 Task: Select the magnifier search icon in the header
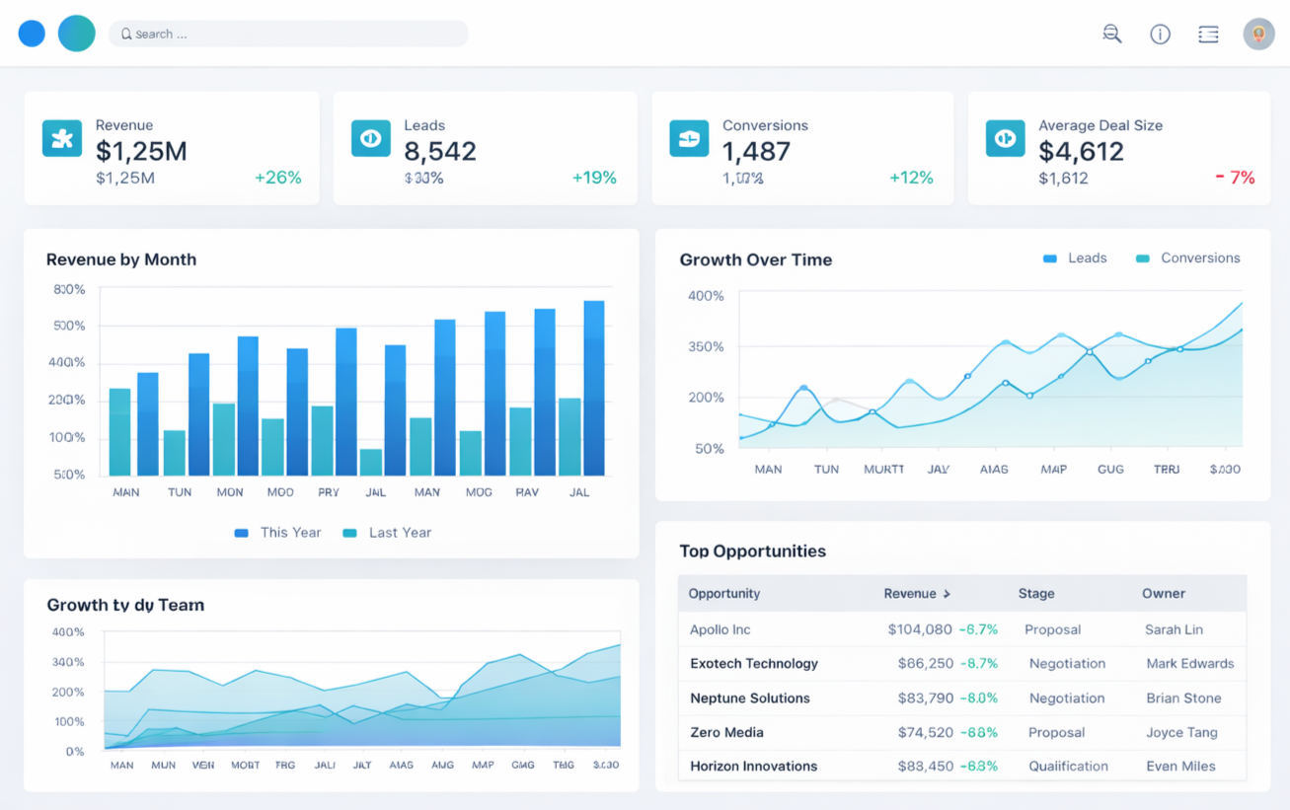point(1111,33)
